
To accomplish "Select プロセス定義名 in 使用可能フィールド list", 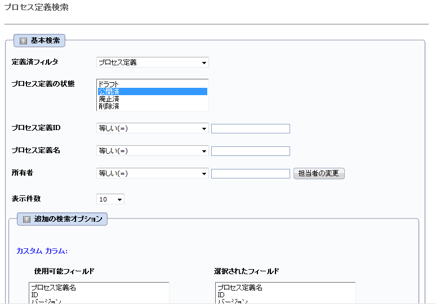I will click(x=99, y=287).
